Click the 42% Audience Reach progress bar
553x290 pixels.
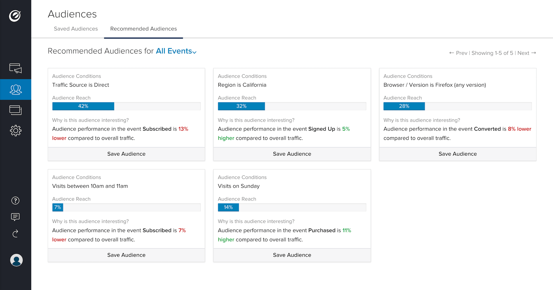tap(83, 106)
